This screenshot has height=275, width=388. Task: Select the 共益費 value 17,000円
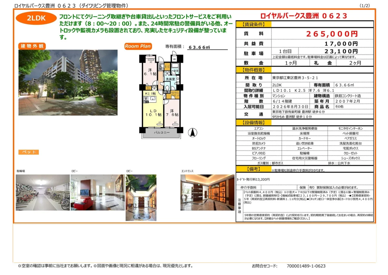[x=341, y=43]
